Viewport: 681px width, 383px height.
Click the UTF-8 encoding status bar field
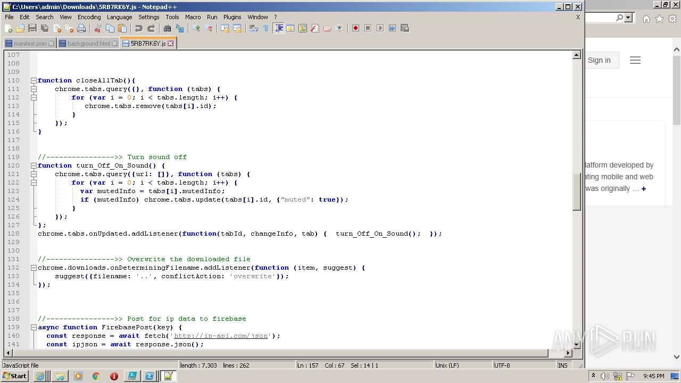(x=524, y=365)
